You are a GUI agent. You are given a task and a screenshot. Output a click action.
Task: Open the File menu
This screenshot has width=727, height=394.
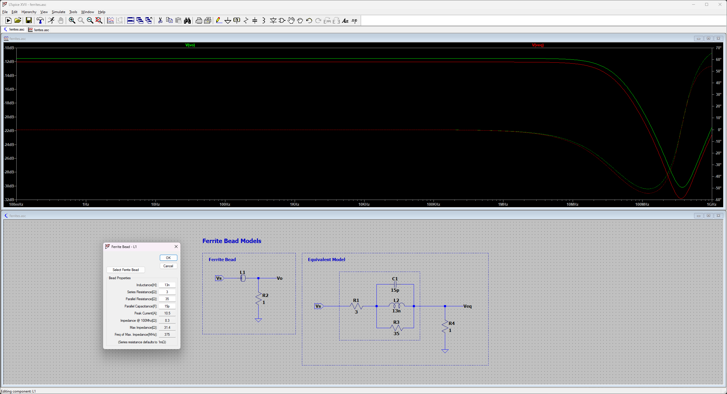pos(5,12)
